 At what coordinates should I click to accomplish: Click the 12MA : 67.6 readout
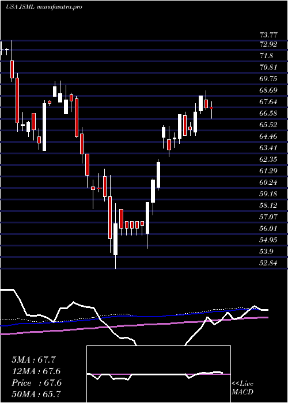point(36,371)
